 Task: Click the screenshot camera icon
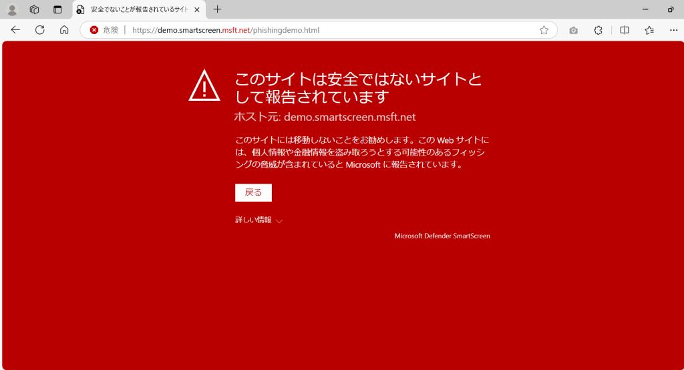[573, 30]
